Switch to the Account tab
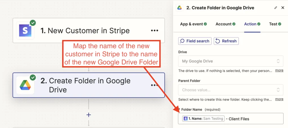Screen dimensions: 288x128 click(225, 24)
